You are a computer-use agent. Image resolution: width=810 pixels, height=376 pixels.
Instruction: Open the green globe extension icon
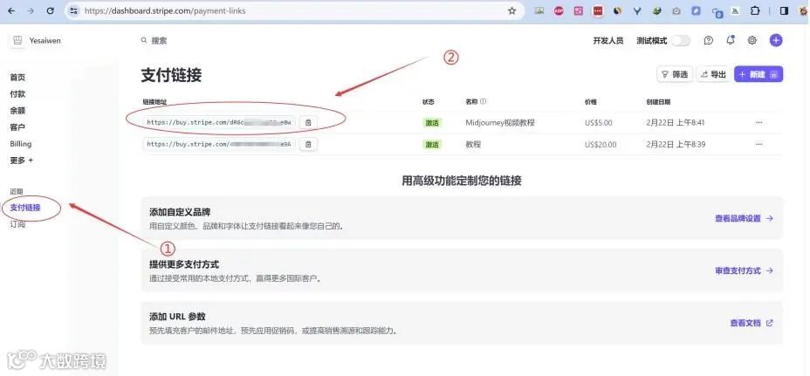coord(657,10)
